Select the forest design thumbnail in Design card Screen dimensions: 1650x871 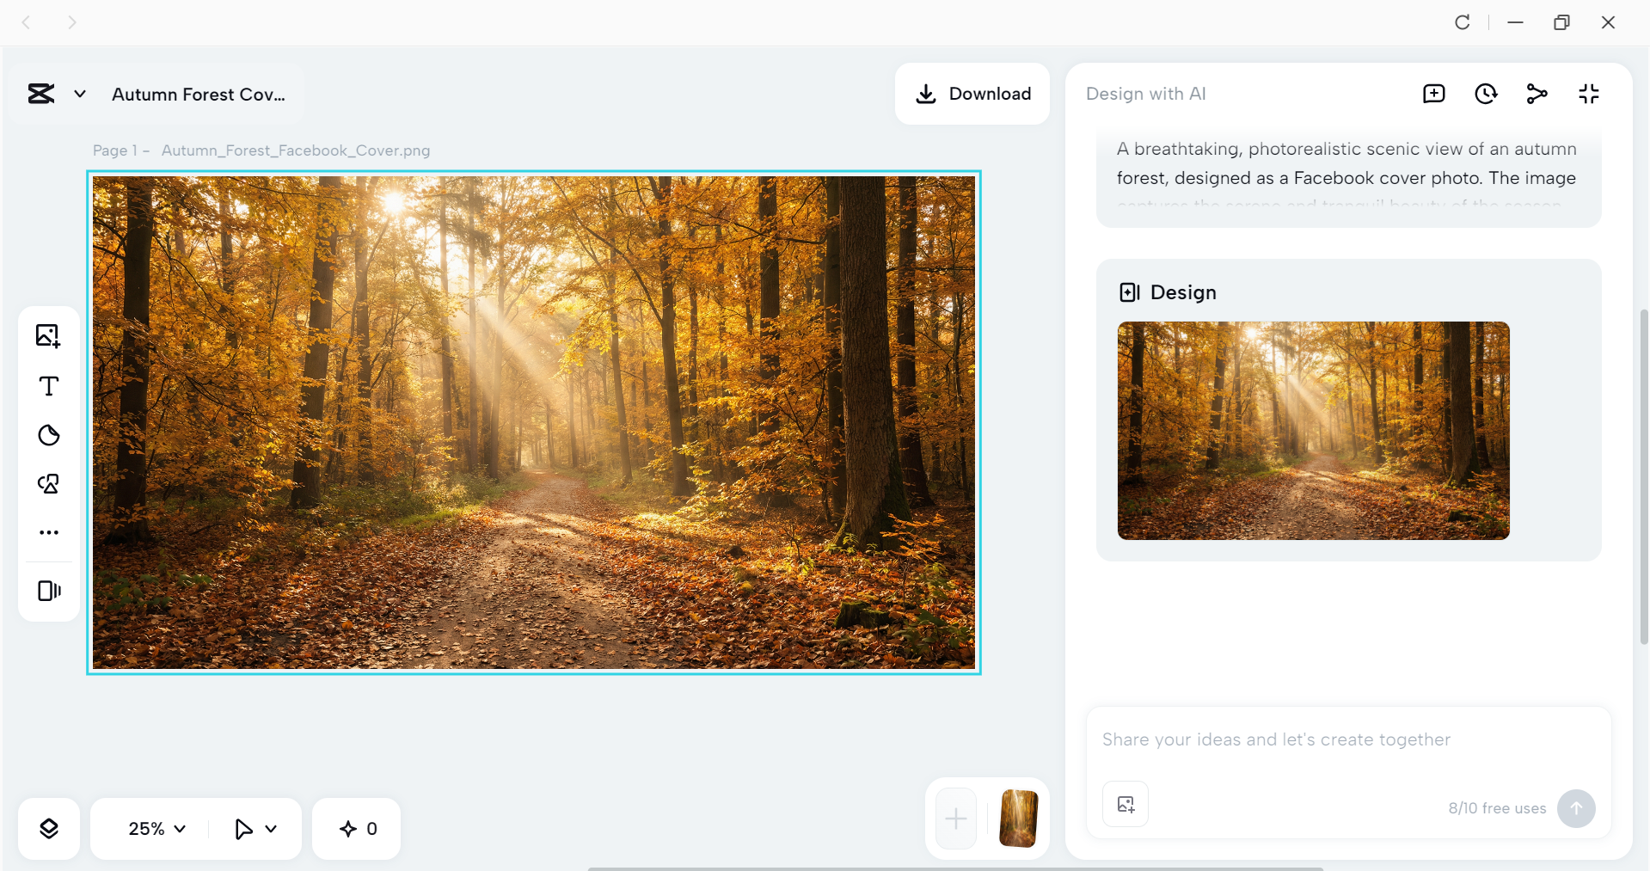pyautogui.click(x=1313, y=431)
